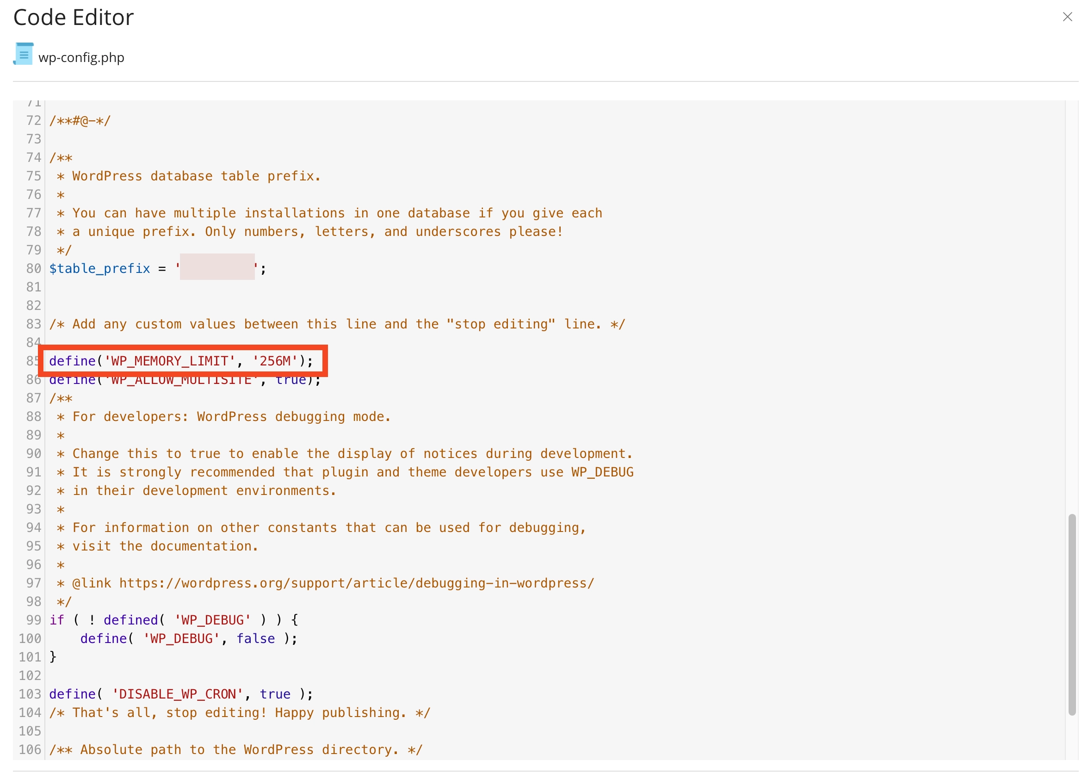Click line number 103 in the gutter
This screenshot has height=779, width=1088.
point(30,694)
